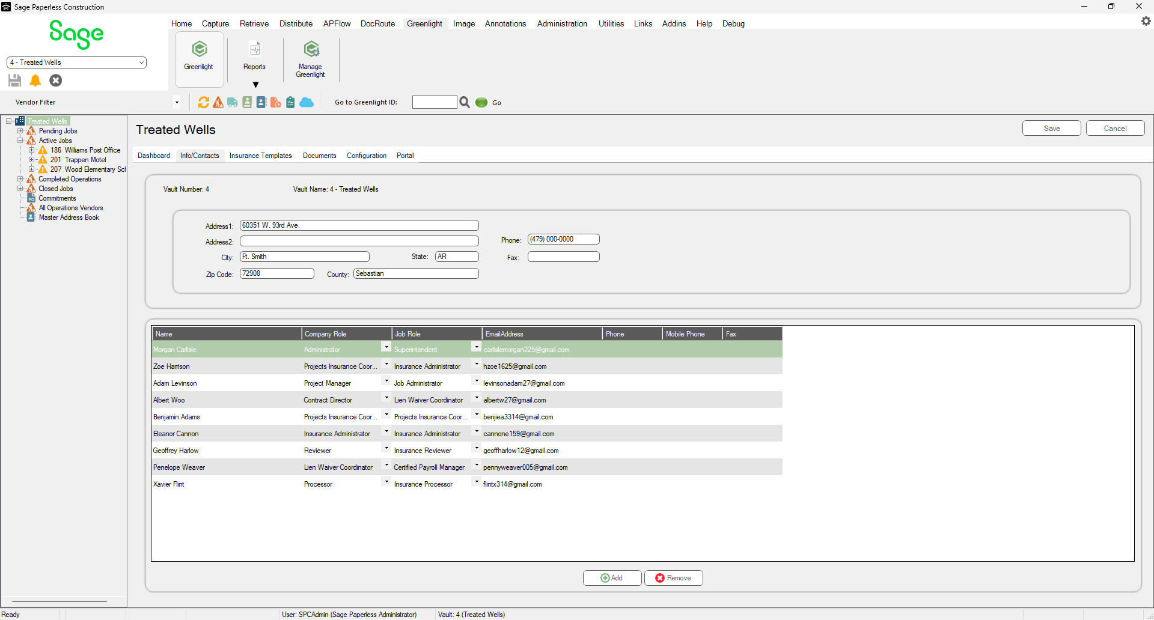Collapse the Active Jobs tree node
The image size is (1154, 620).
(x=20, y=141)
